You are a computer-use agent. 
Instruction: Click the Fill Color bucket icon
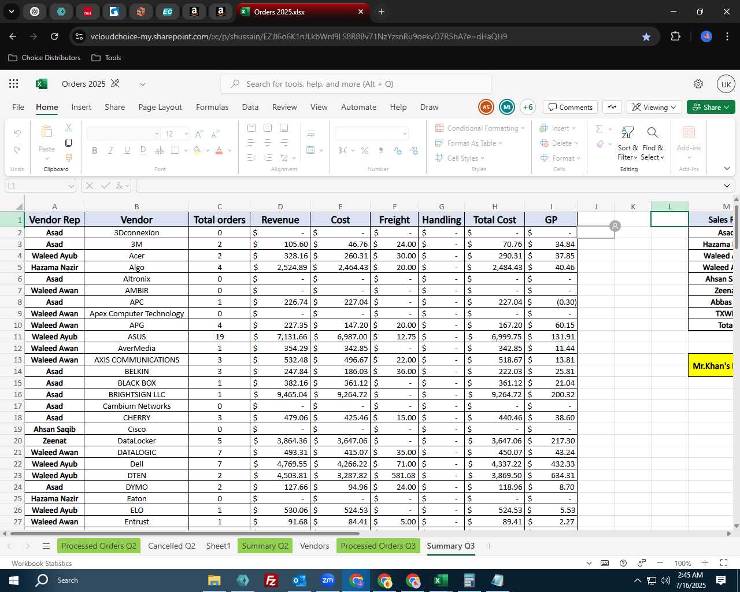pos(197,150)
